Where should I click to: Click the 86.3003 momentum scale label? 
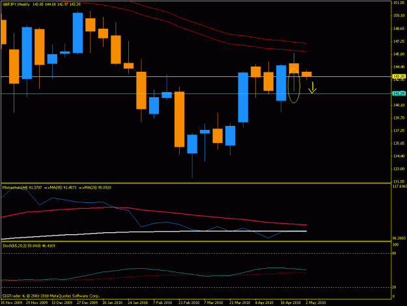(399, 238)
